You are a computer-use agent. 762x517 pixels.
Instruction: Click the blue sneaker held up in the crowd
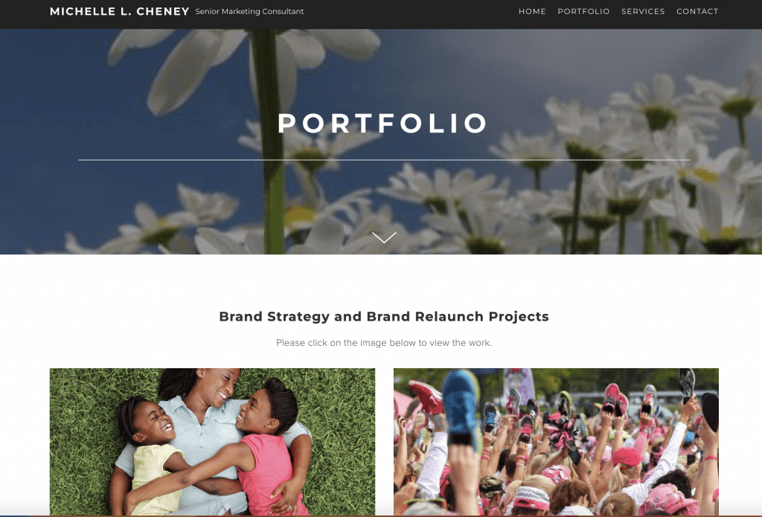tap(460, 403)
